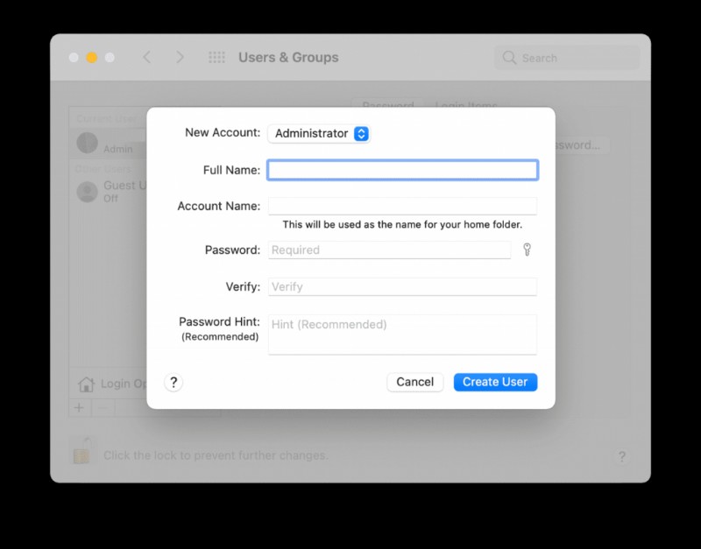This screenshot has width=701, height=549.
Task: Click the help button in main window
Action: 621,456
